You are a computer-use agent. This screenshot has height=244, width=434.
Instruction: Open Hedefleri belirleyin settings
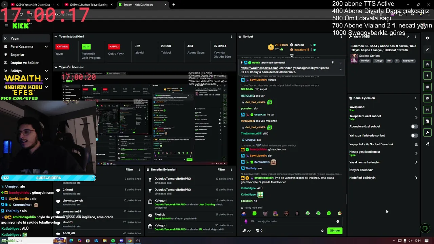coord(383,178)
